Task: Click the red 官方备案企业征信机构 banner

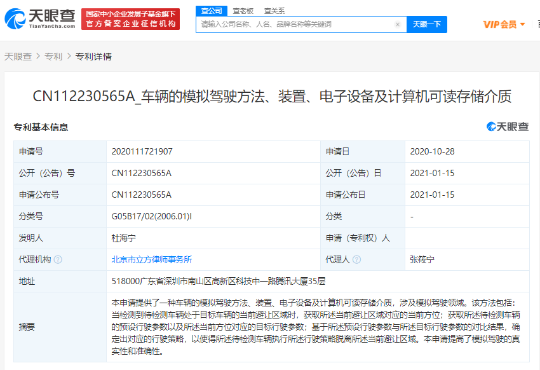Action: click(x=130, y=19)
